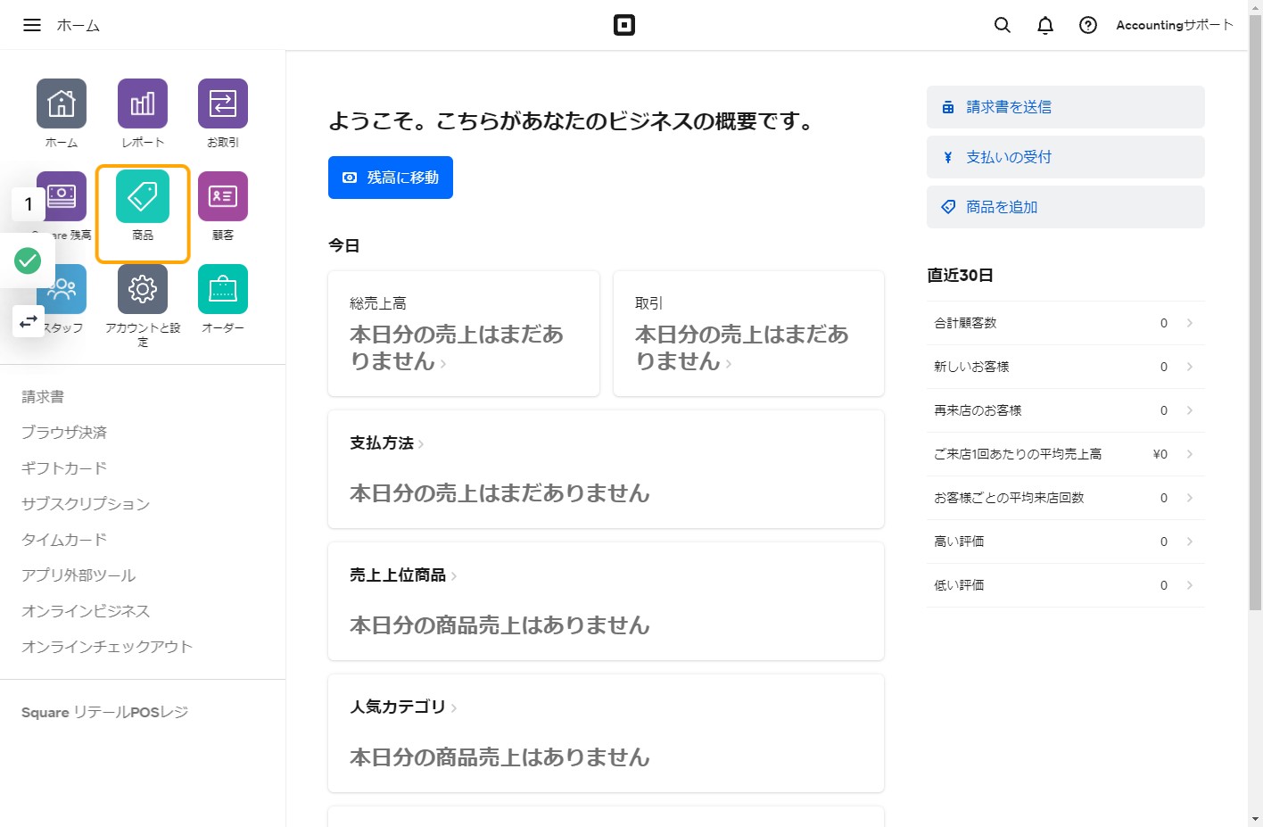Open the 再来店のお客様 row chevron
Viewport: 1263px width, 827px height.
tap(1190, 410)
